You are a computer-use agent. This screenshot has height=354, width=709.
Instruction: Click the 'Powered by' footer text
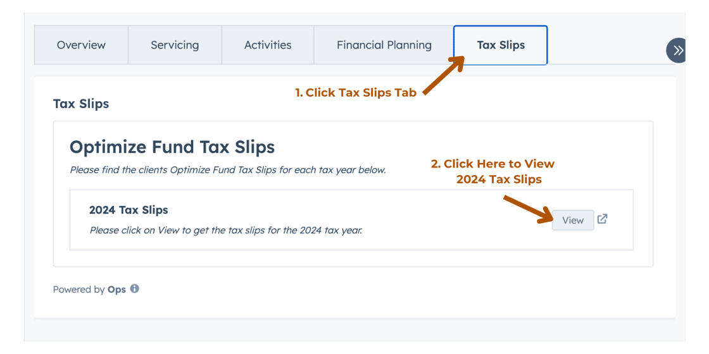pos(79,290)
